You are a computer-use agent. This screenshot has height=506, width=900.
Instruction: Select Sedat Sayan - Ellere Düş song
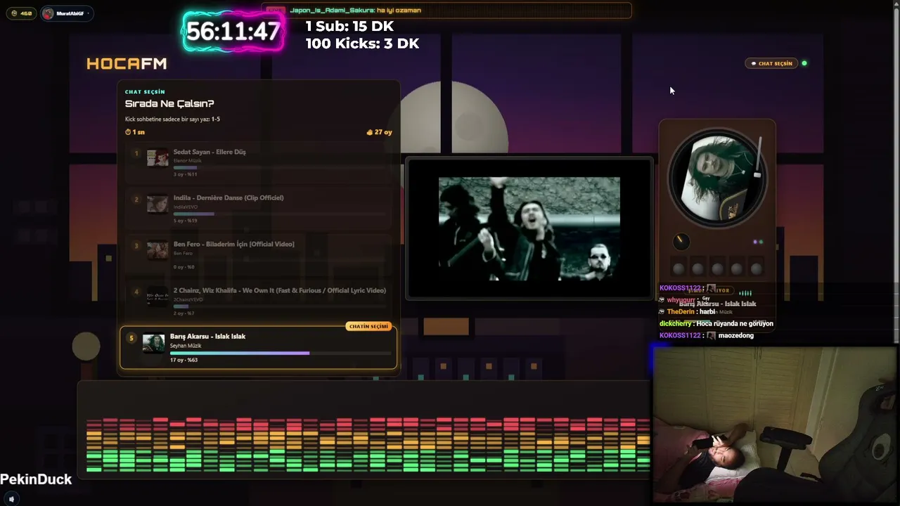pyautogui.click(x=258, y=162)
